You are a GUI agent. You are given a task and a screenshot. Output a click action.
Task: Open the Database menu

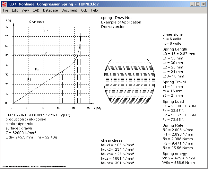point(50,10)
